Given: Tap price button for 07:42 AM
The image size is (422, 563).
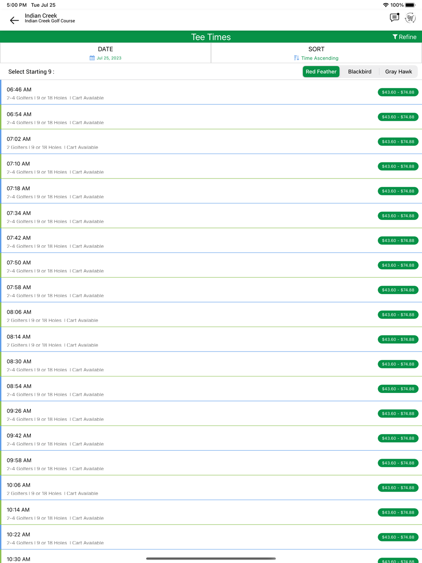Looking at the screenshot, I should pyautogui.click(x=398, y=241).
